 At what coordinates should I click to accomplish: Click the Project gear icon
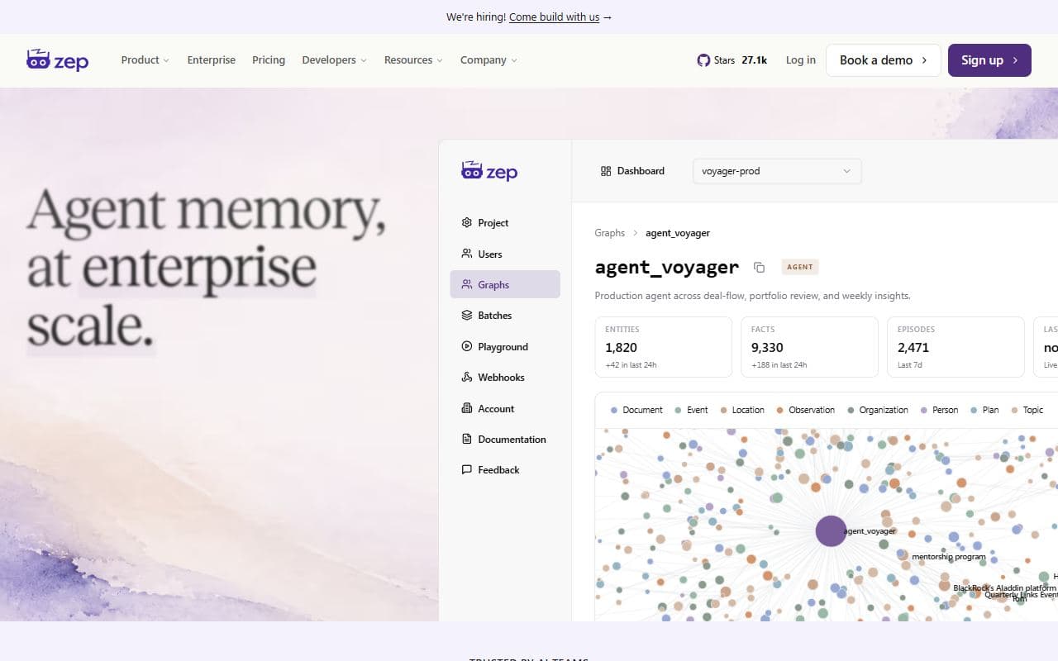pyautogui.click(x=467, y=223)
